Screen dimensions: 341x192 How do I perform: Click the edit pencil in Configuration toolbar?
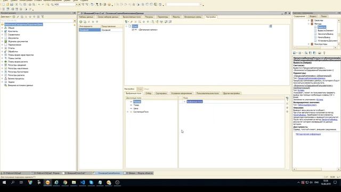pos(18,17)
